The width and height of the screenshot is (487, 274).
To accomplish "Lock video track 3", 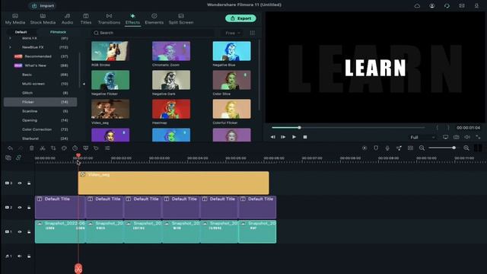I will coord(29,183).
